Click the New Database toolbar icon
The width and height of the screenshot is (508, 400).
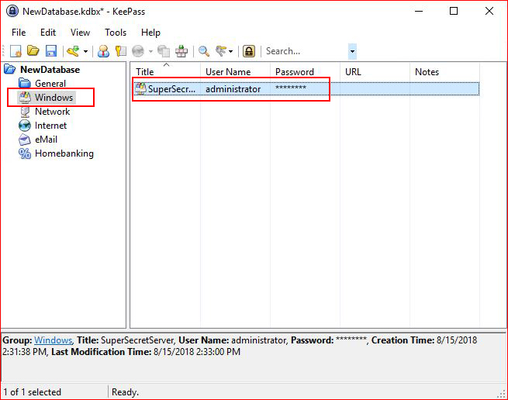(16, 51)
